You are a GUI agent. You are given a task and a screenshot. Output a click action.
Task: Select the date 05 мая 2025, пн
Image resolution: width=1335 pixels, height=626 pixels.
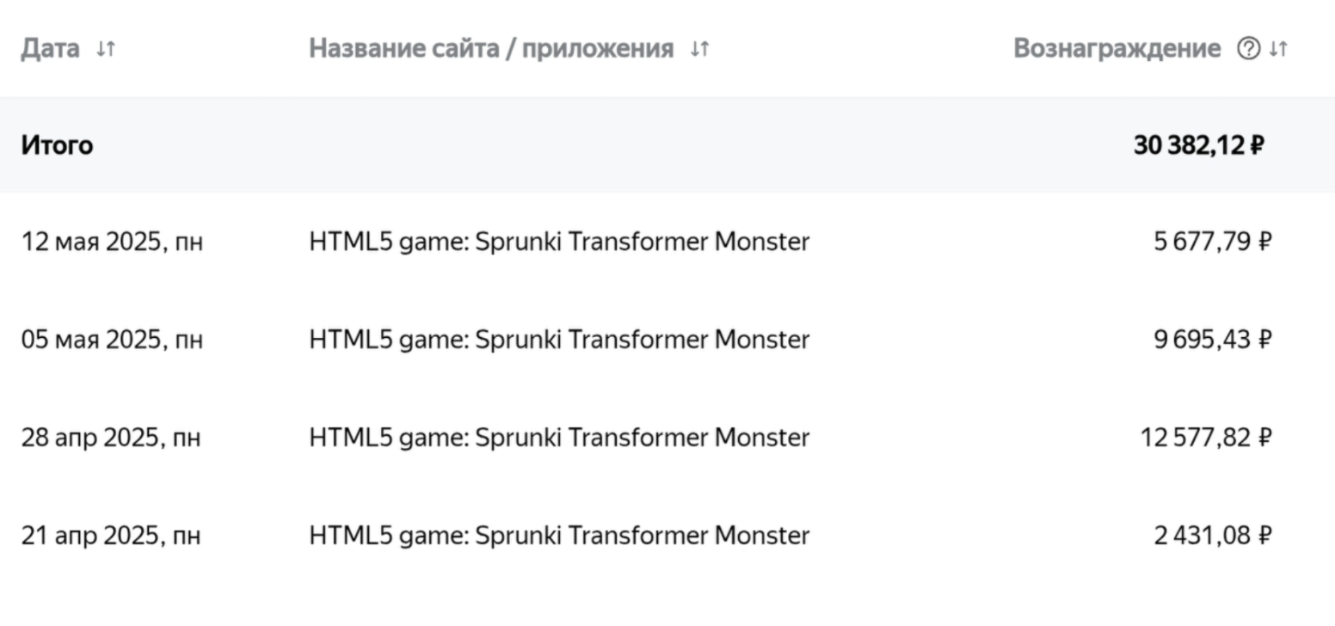point(112,340)
